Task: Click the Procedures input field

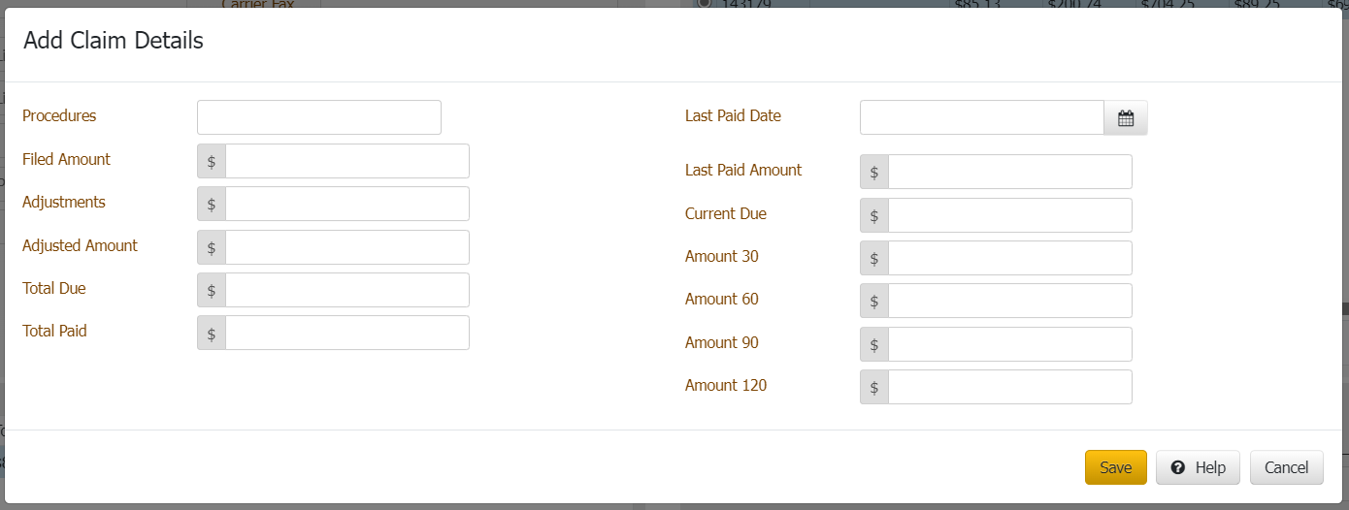Action: point(318,117)
